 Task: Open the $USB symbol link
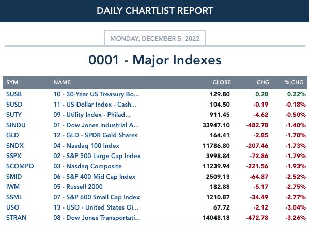(x=14, y=94)
